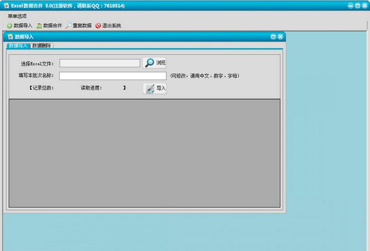Switch to the 数据导入 tab
370x251 pixels.
tap(18, 45)
